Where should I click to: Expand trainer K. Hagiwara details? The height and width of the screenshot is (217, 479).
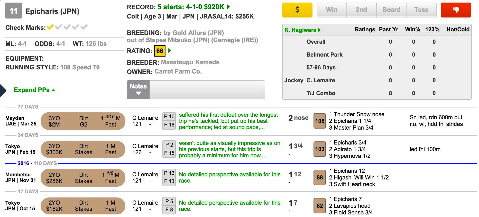(302, 30)
